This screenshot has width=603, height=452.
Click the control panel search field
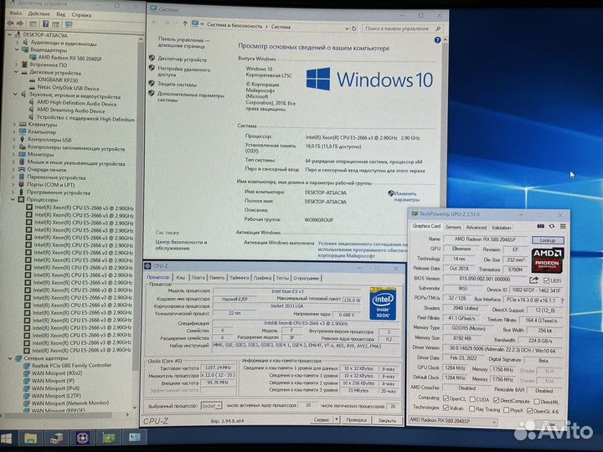click(402, 28)
